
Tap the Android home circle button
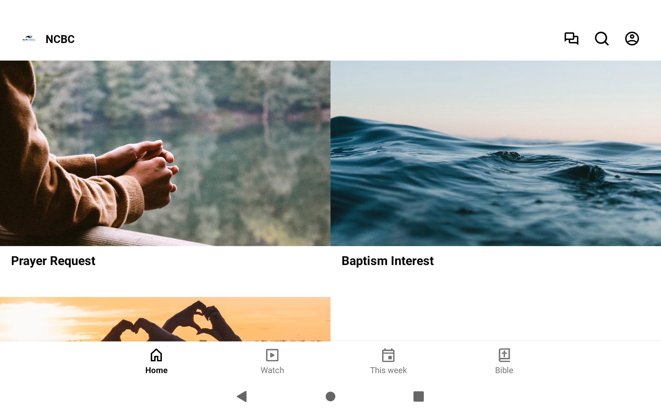330,396
